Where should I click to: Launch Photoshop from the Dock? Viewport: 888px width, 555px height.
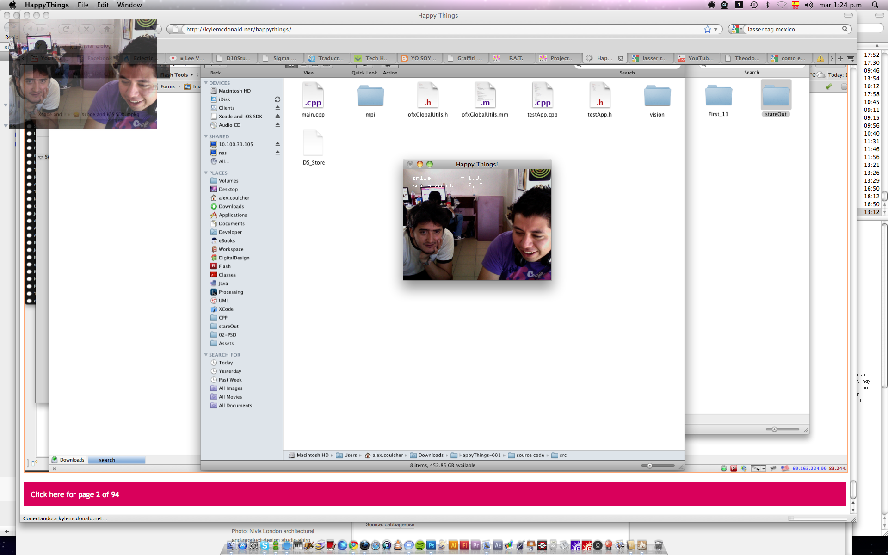pyautogui.click(x=431, y=546)
